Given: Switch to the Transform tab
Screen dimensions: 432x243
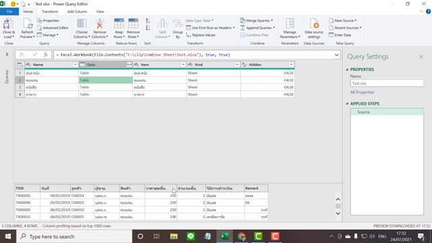Looking at the screenshot, I should pos(50,11).
